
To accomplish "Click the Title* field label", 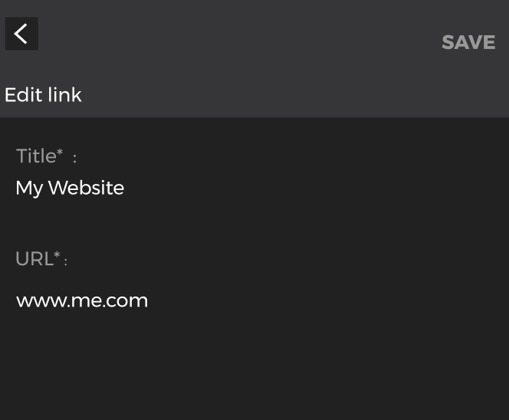I will point(46,156).
